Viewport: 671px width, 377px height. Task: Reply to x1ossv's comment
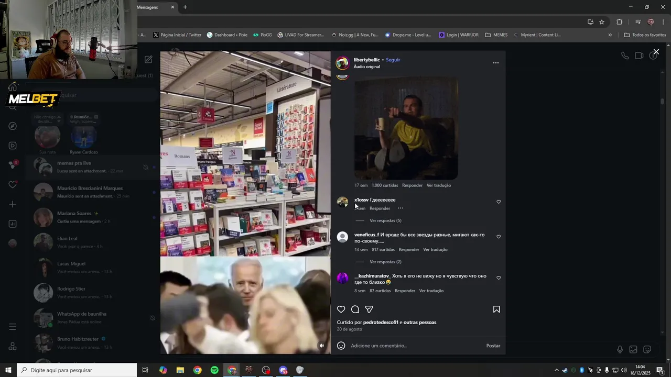point(380,208)
